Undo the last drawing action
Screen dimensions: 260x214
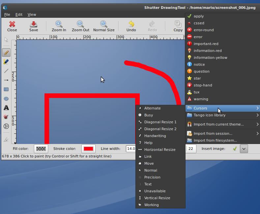(131, 26)
